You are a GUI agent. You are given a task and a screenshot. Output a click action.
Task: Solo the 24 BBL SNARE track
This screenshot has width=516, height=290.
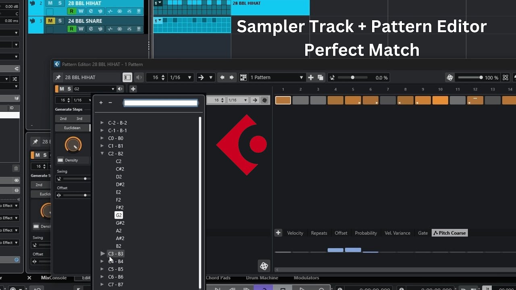[x=60, y=21]
